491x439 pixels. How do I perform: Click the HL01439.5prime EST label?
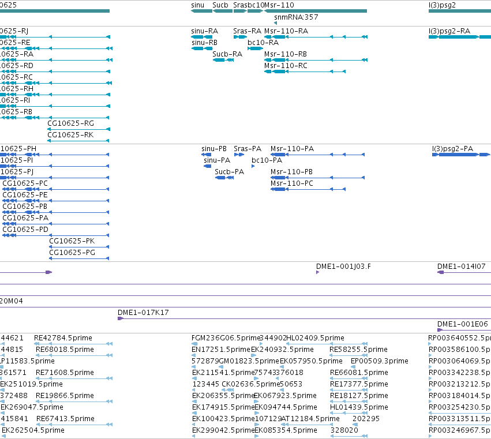coord(359,407)
